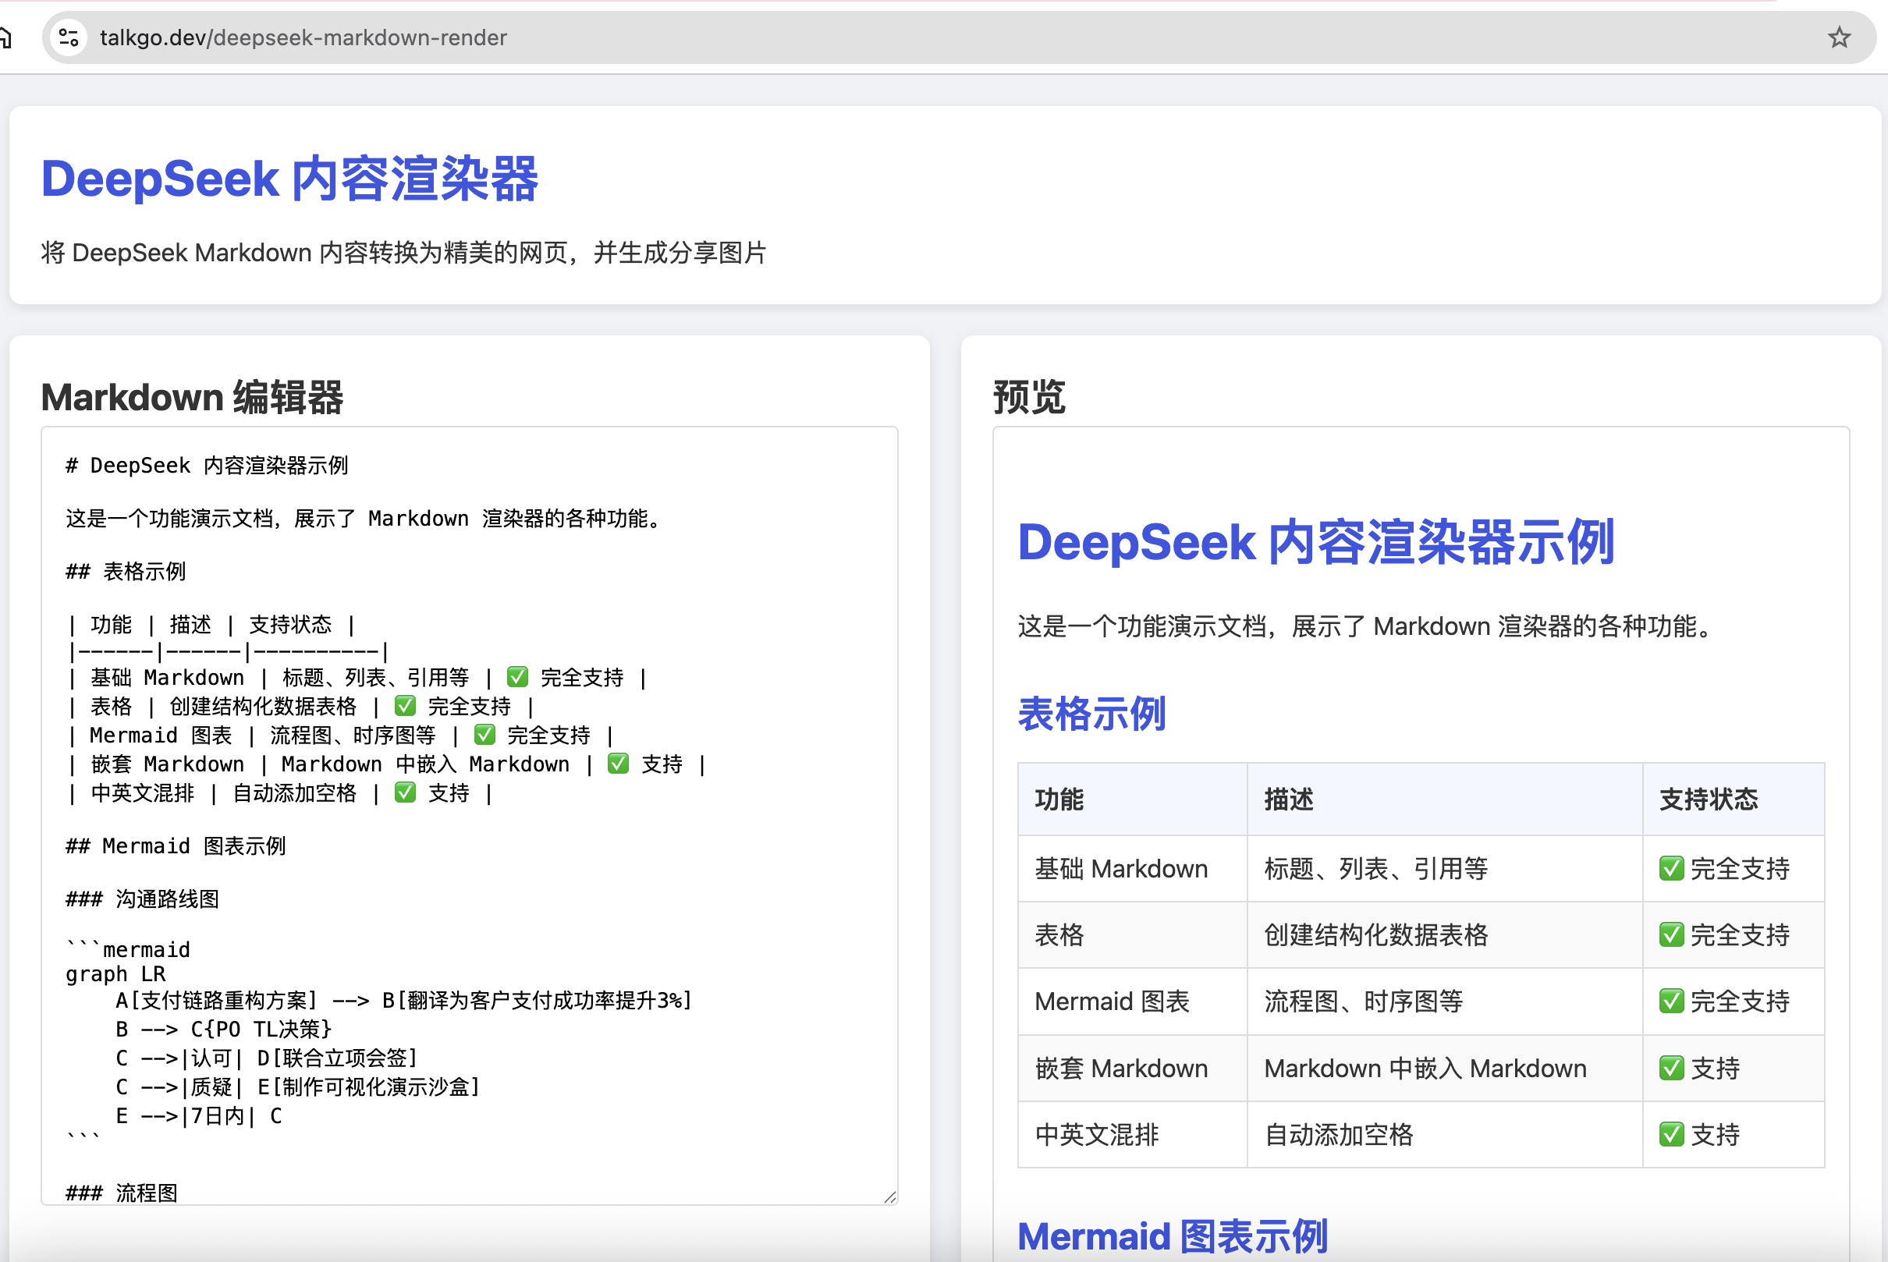Click the bookmark star icon in address bar
This screenshot has width=1888, height=1262.
coord(1839,37)
